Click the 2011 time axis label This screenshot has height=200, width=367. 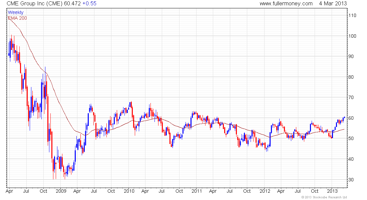[x=197, y=191]
